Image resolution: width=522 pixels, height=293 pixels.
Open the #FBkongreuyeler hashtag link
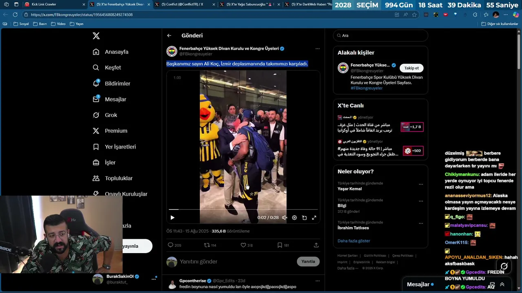click(367, 88)
